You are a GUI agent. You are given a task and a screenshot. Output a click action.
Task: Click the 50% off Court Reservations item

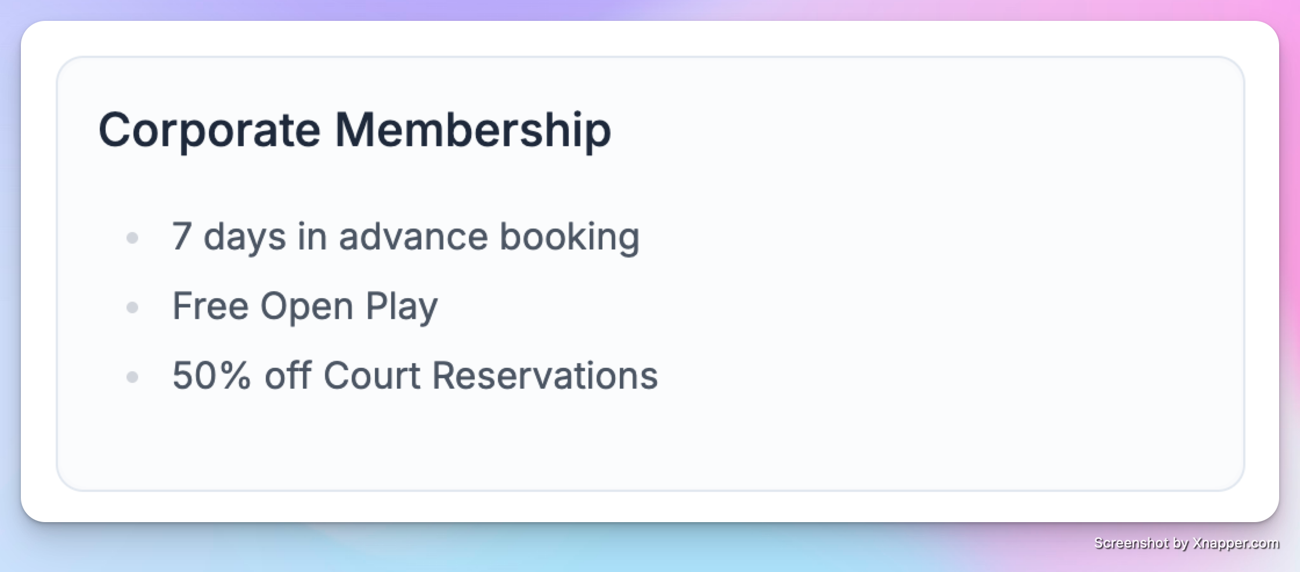coord(415,375)
